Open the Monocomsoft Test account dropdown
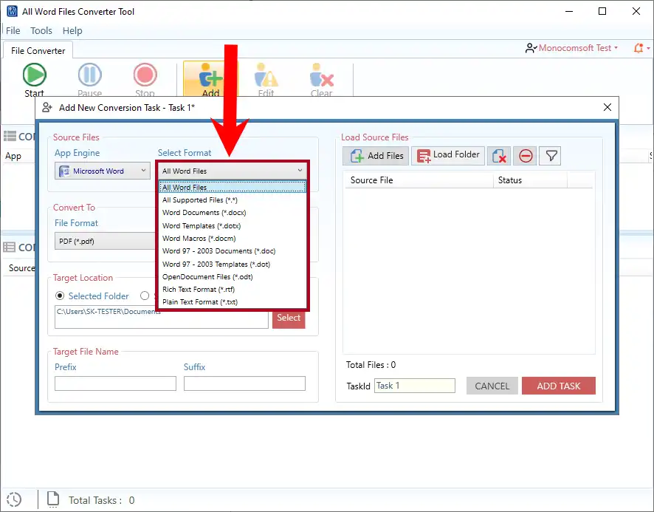654x512 pixels. pos(578,48)
